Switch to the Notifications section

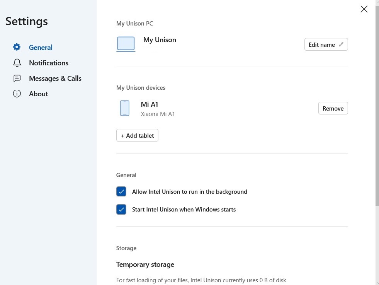[x=48, y=63]
